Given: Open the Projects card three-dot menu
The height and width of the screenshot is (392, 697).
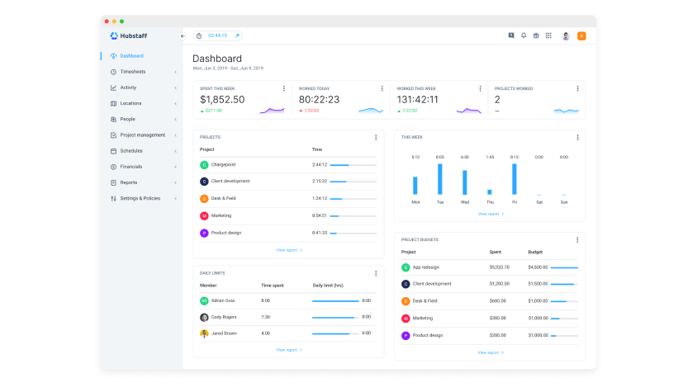Looking at the screenshot, I should click(x=376, y=137).
